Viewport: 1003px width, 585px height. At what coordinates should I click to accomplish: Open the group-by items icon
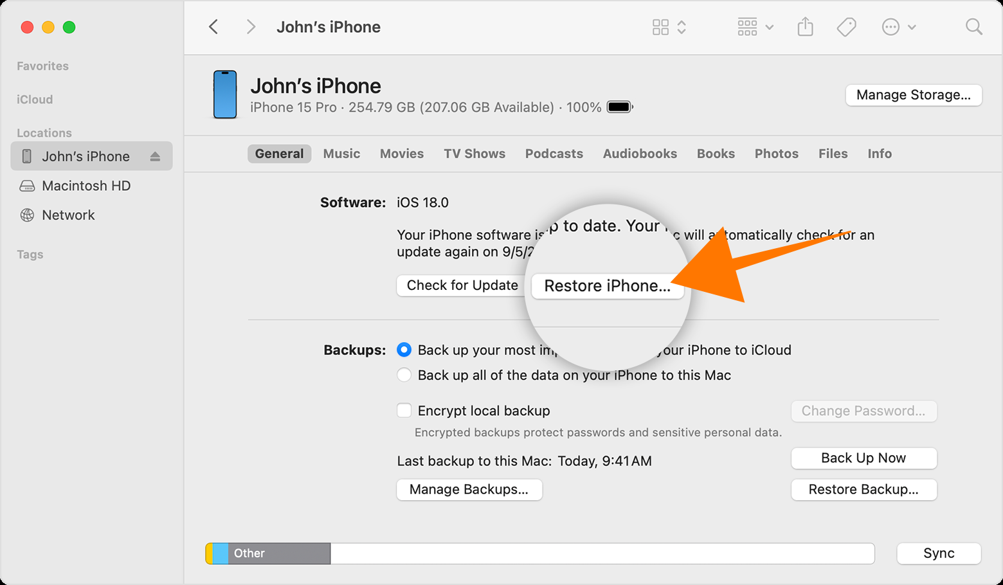point(747,27)
